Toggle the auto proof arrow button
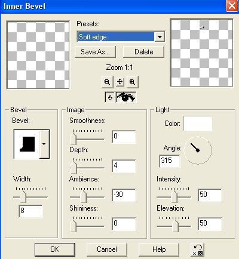The width and height of the screenshot is (239, 259). click(x=110, y=97)
